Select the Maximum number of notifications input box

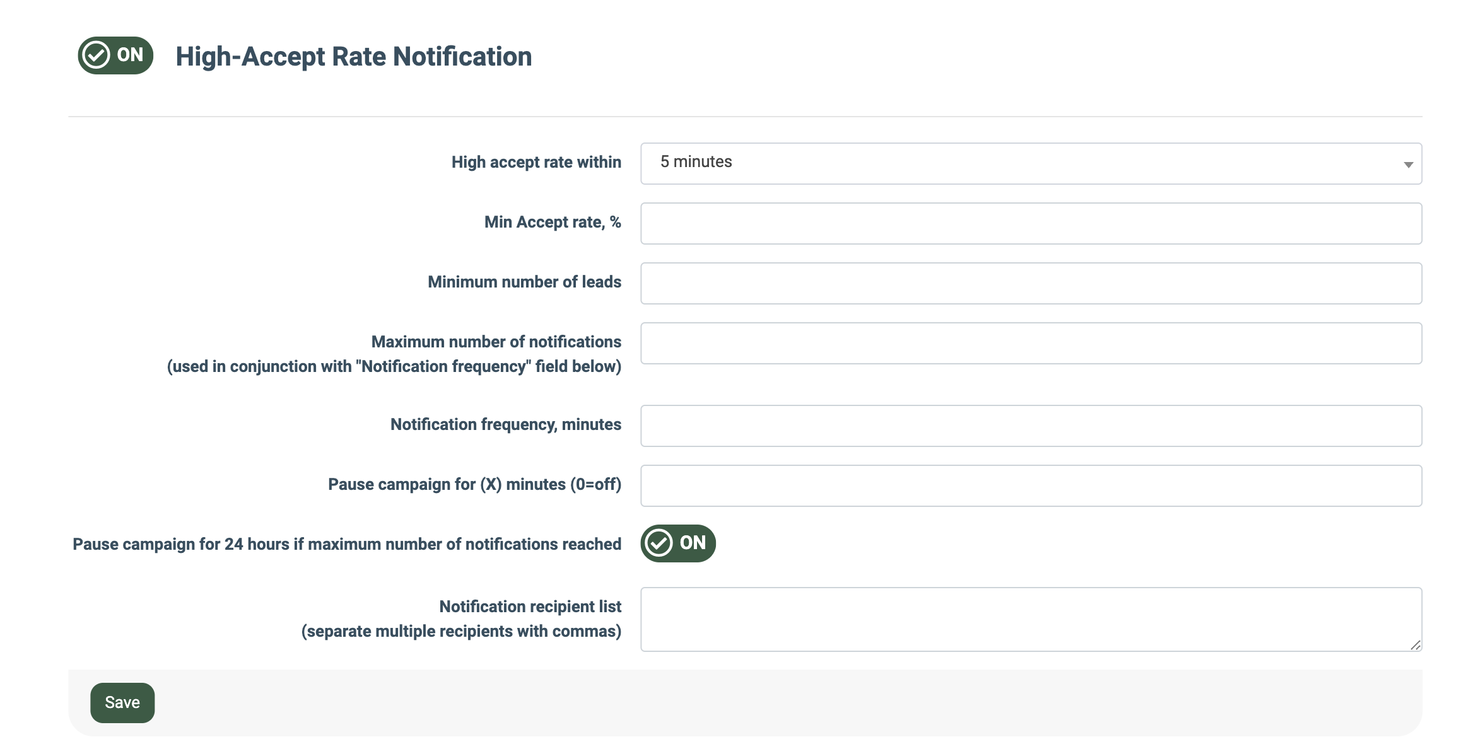[x=1031, y=343]
